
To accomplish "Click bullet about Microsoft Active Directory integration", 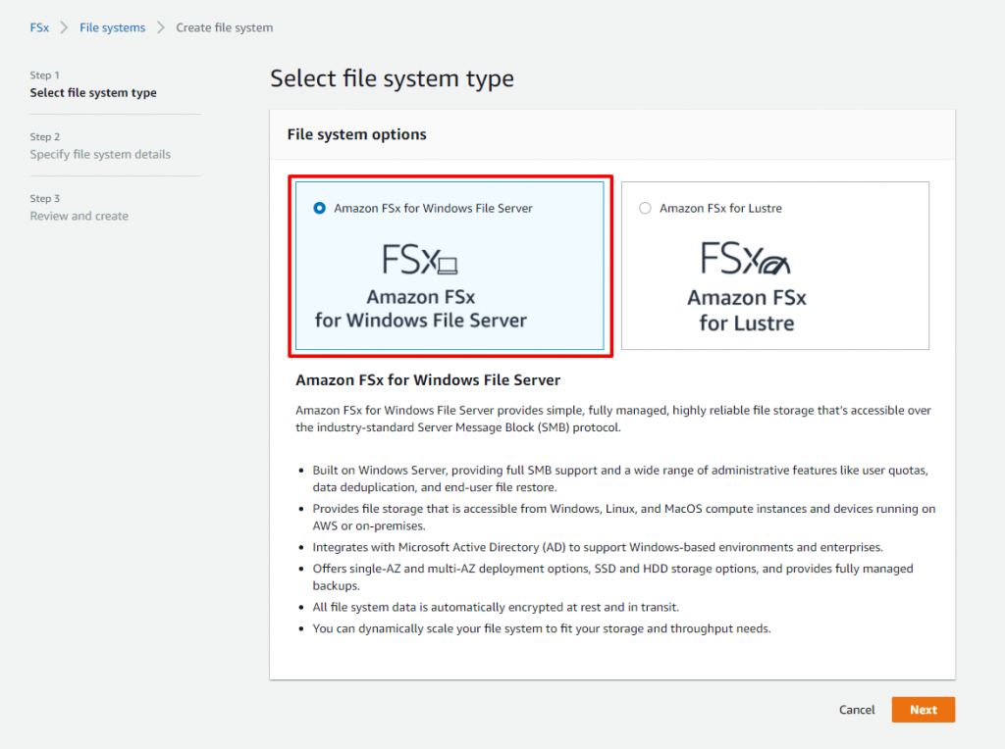I will pyautogui.click(x=598, y=547).
